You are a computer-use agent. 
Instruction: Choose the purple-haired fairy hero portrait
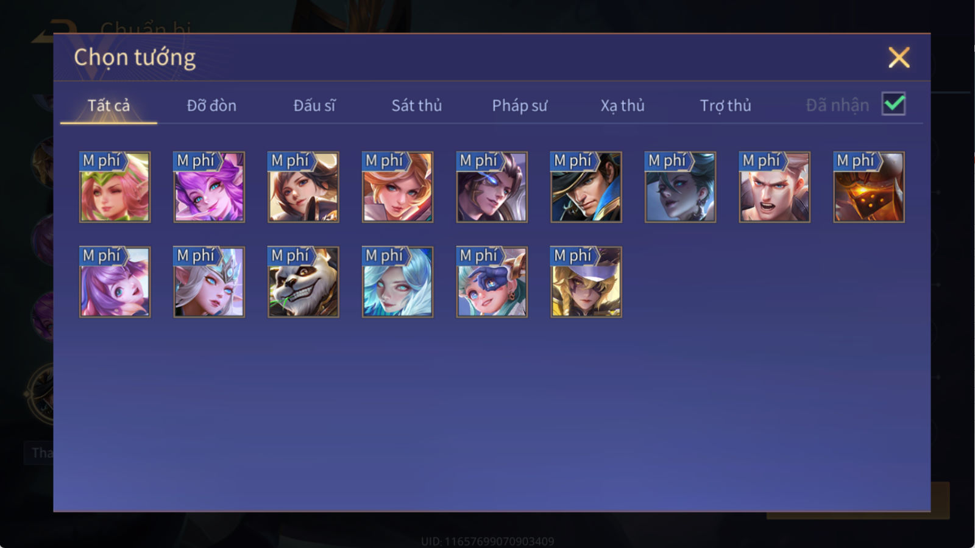209,187
